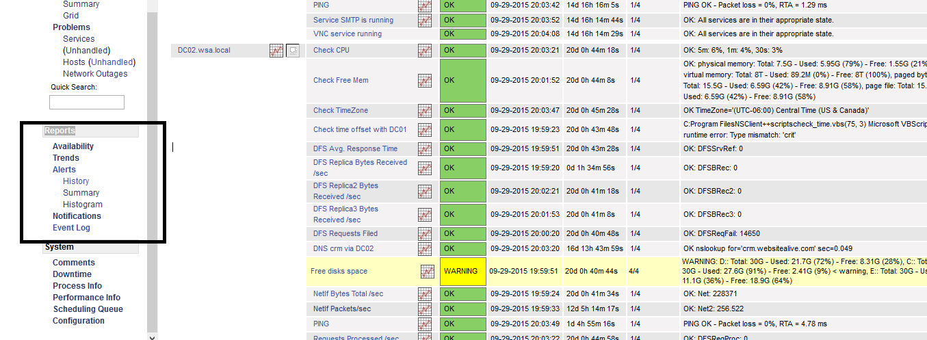This screenshot has width=927, height=340.
Task: Open graph icon for Free disks space
Action: pyautogui.click(x=427, y=272)
